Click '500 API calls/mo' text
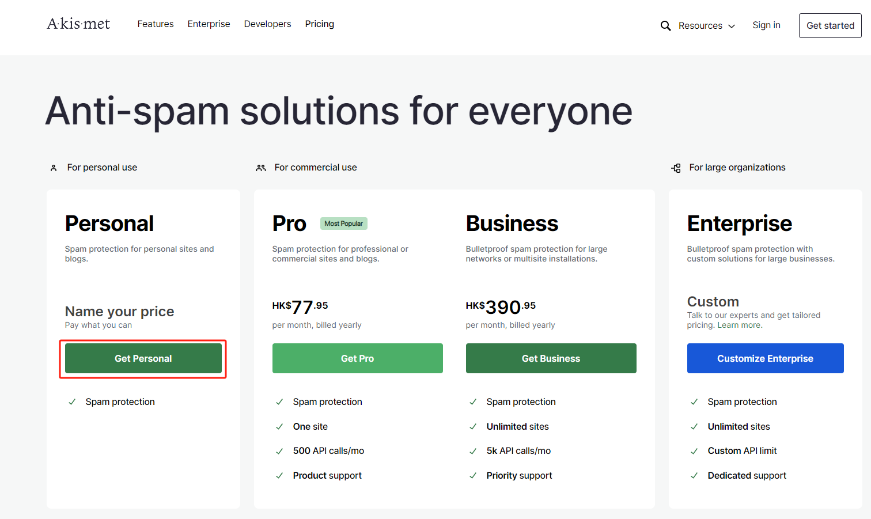Screen dimensions: 871x519 pos(328,451)
